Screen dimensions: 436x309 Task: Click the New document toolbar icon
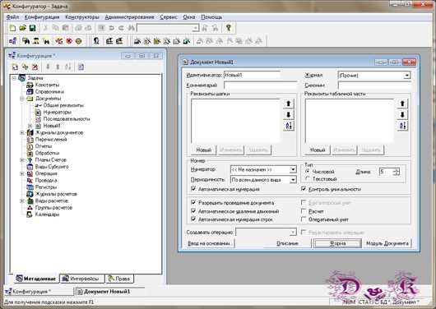coord(12,28)
